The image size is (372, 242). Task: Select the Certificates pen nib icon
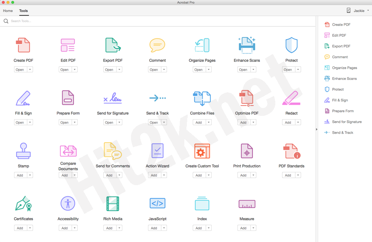click(23, 203)
